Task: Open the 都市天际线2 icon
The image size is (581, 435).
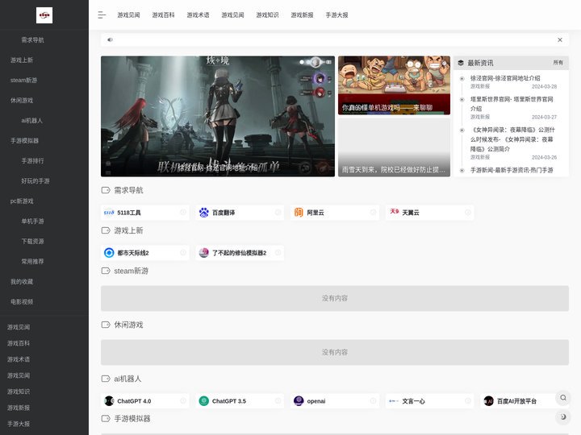Action: click(x=109, y=253)
